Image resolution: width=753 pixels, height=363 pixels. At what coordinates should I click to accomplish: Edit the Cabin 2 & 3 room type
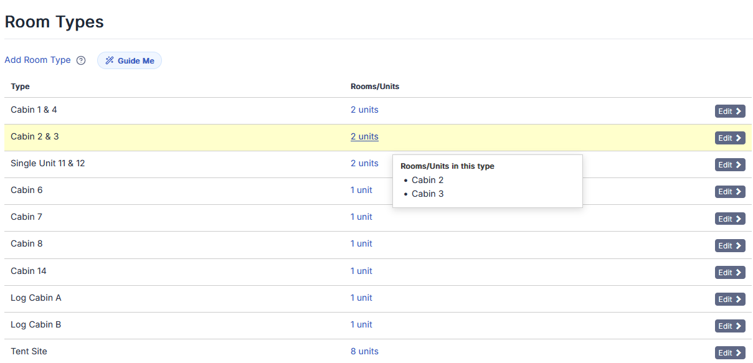[729, 138]
